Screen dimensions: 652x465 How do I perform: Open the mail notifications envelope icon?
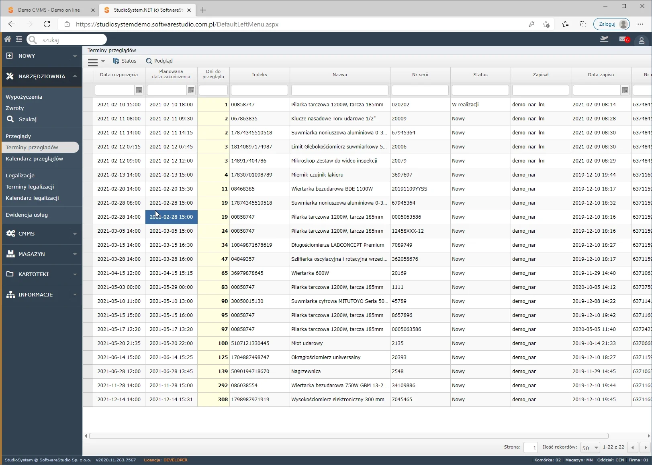(x=623, y=39)
